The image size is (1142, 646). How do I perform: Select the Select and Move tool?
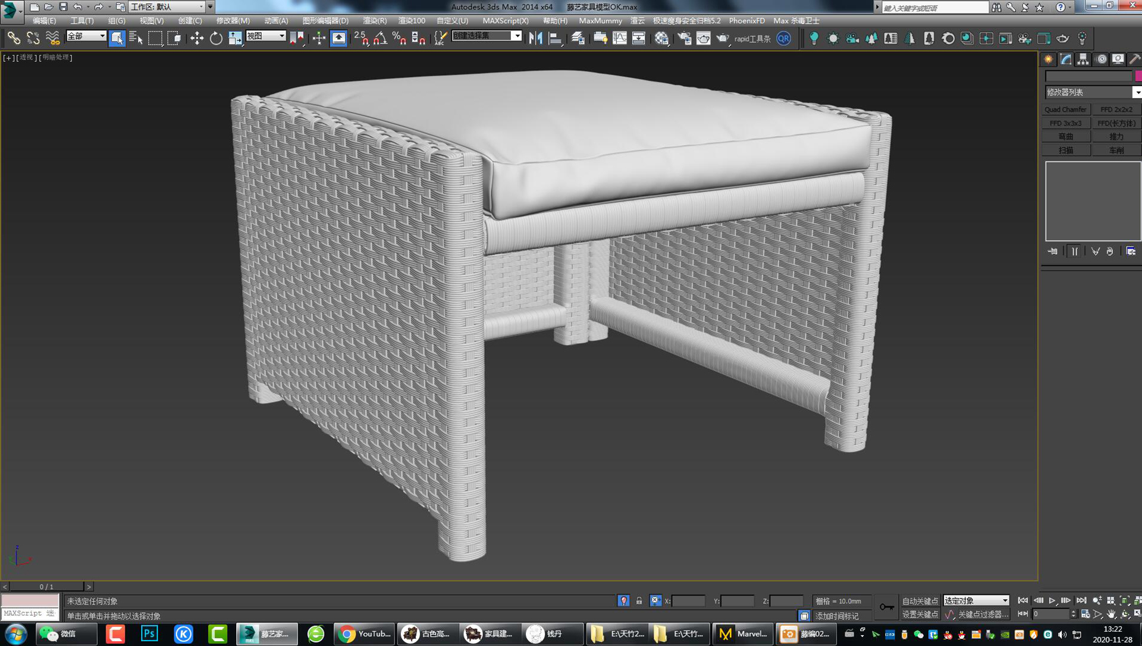click(197, 38)
